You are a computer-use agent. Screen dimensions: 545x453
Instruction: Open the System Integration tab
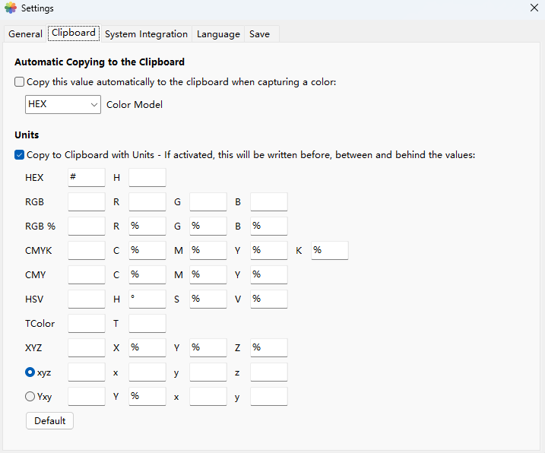tap(146, 34)
